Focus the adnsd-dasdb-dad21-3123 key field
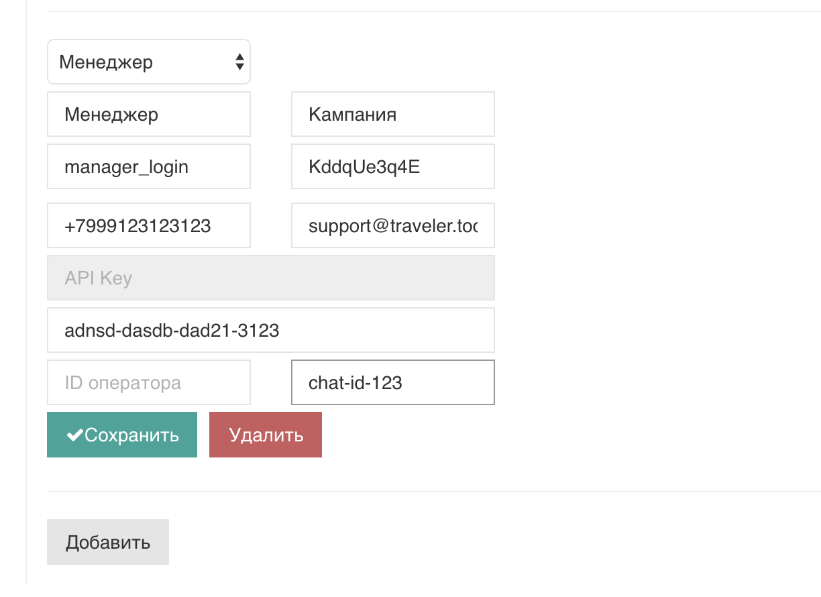This screenshot has width=821, height=597. (270, 330)
